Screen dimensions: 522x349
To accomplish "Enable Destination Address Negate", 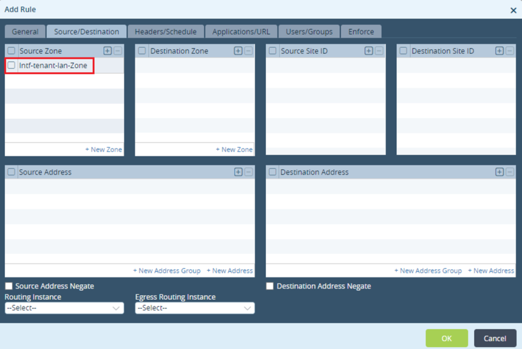I will (269, 286).
